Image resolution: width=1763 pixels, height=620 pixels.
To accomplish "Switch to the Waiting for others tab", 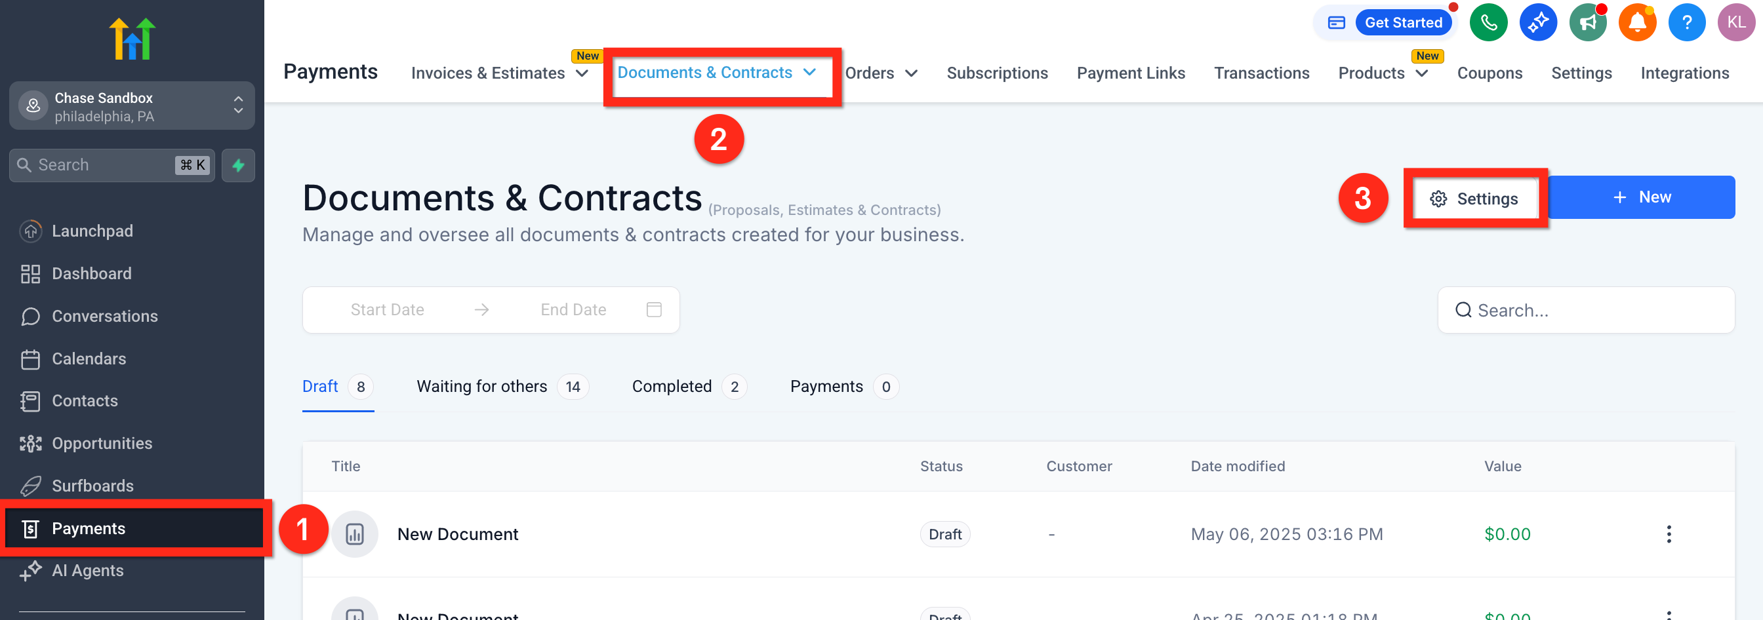I will coord(502,387).
